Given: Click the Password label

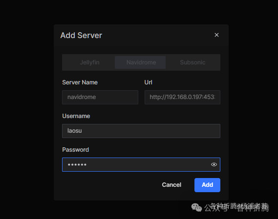Looking at the screenshot, I should [76, 150].
